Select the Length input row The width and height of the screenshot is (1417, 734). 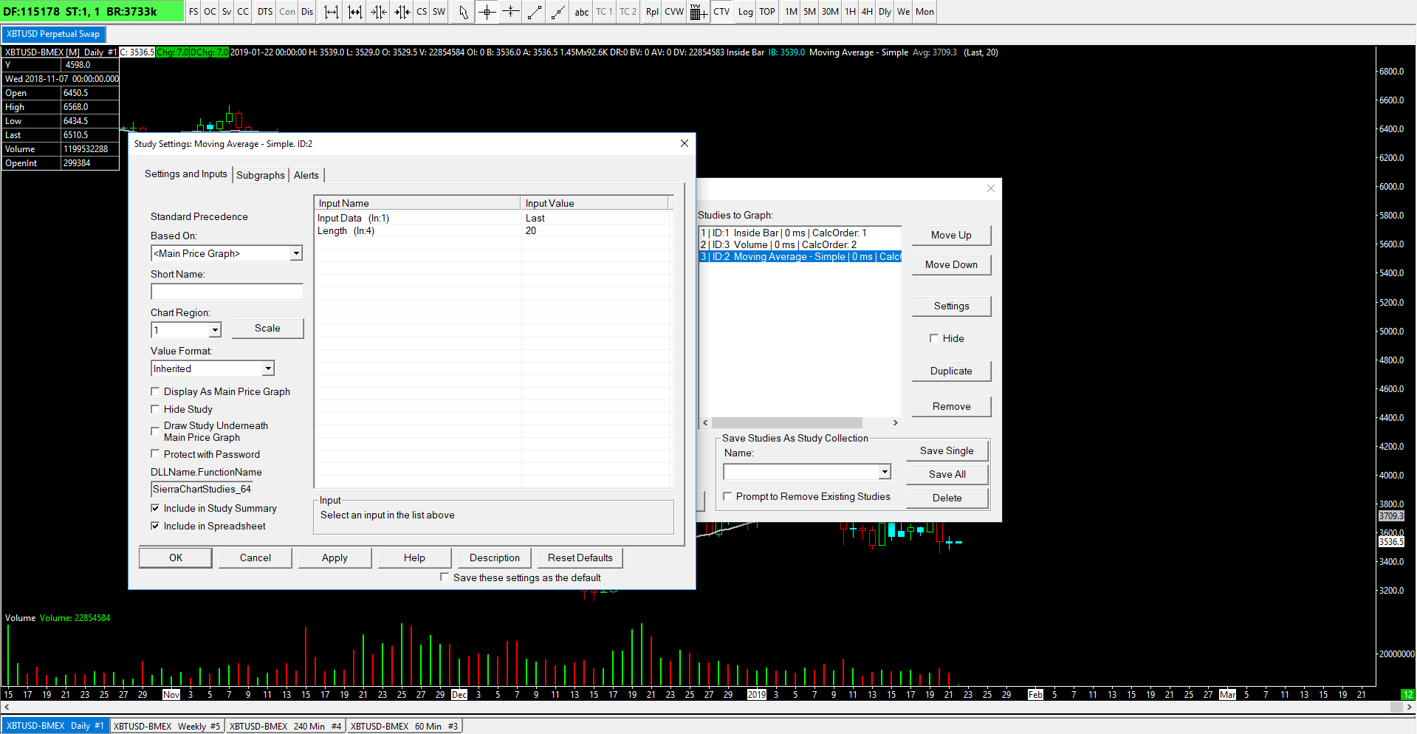pyautogui.click(x=493, y=231)
